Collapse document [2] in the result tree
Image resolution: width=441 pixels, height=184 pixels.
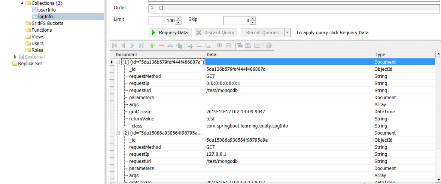pos(118,133)
